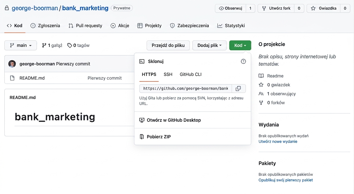The width and height of the screenshot is (354, 194).
Task: Open the Zabezpieczenia tab
Action: click(x=189, y=26)
